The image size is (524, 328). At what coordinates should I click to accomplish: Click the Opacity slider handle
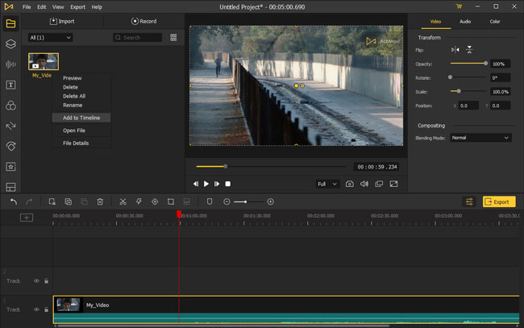(485, 64)
